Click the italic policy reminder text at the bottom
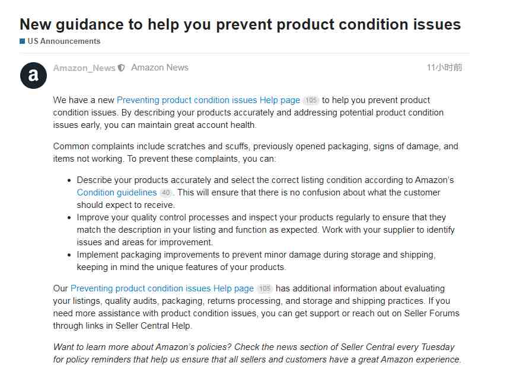This screenshot has width=526, height=382. 257,353
